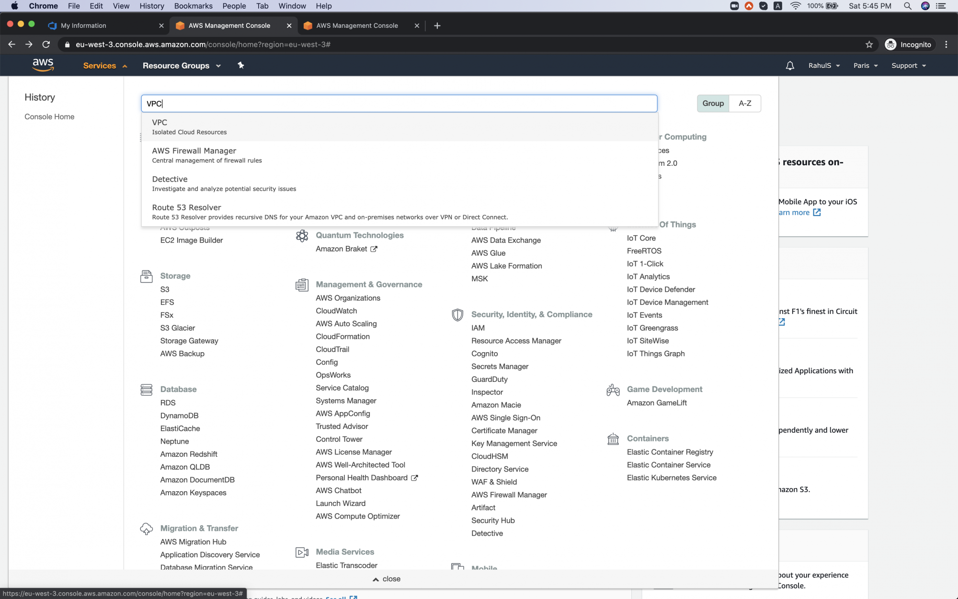The height and width of the screenshot is (599, 958).
Task: Click the AWS home logo
Action: click(43, 65)
